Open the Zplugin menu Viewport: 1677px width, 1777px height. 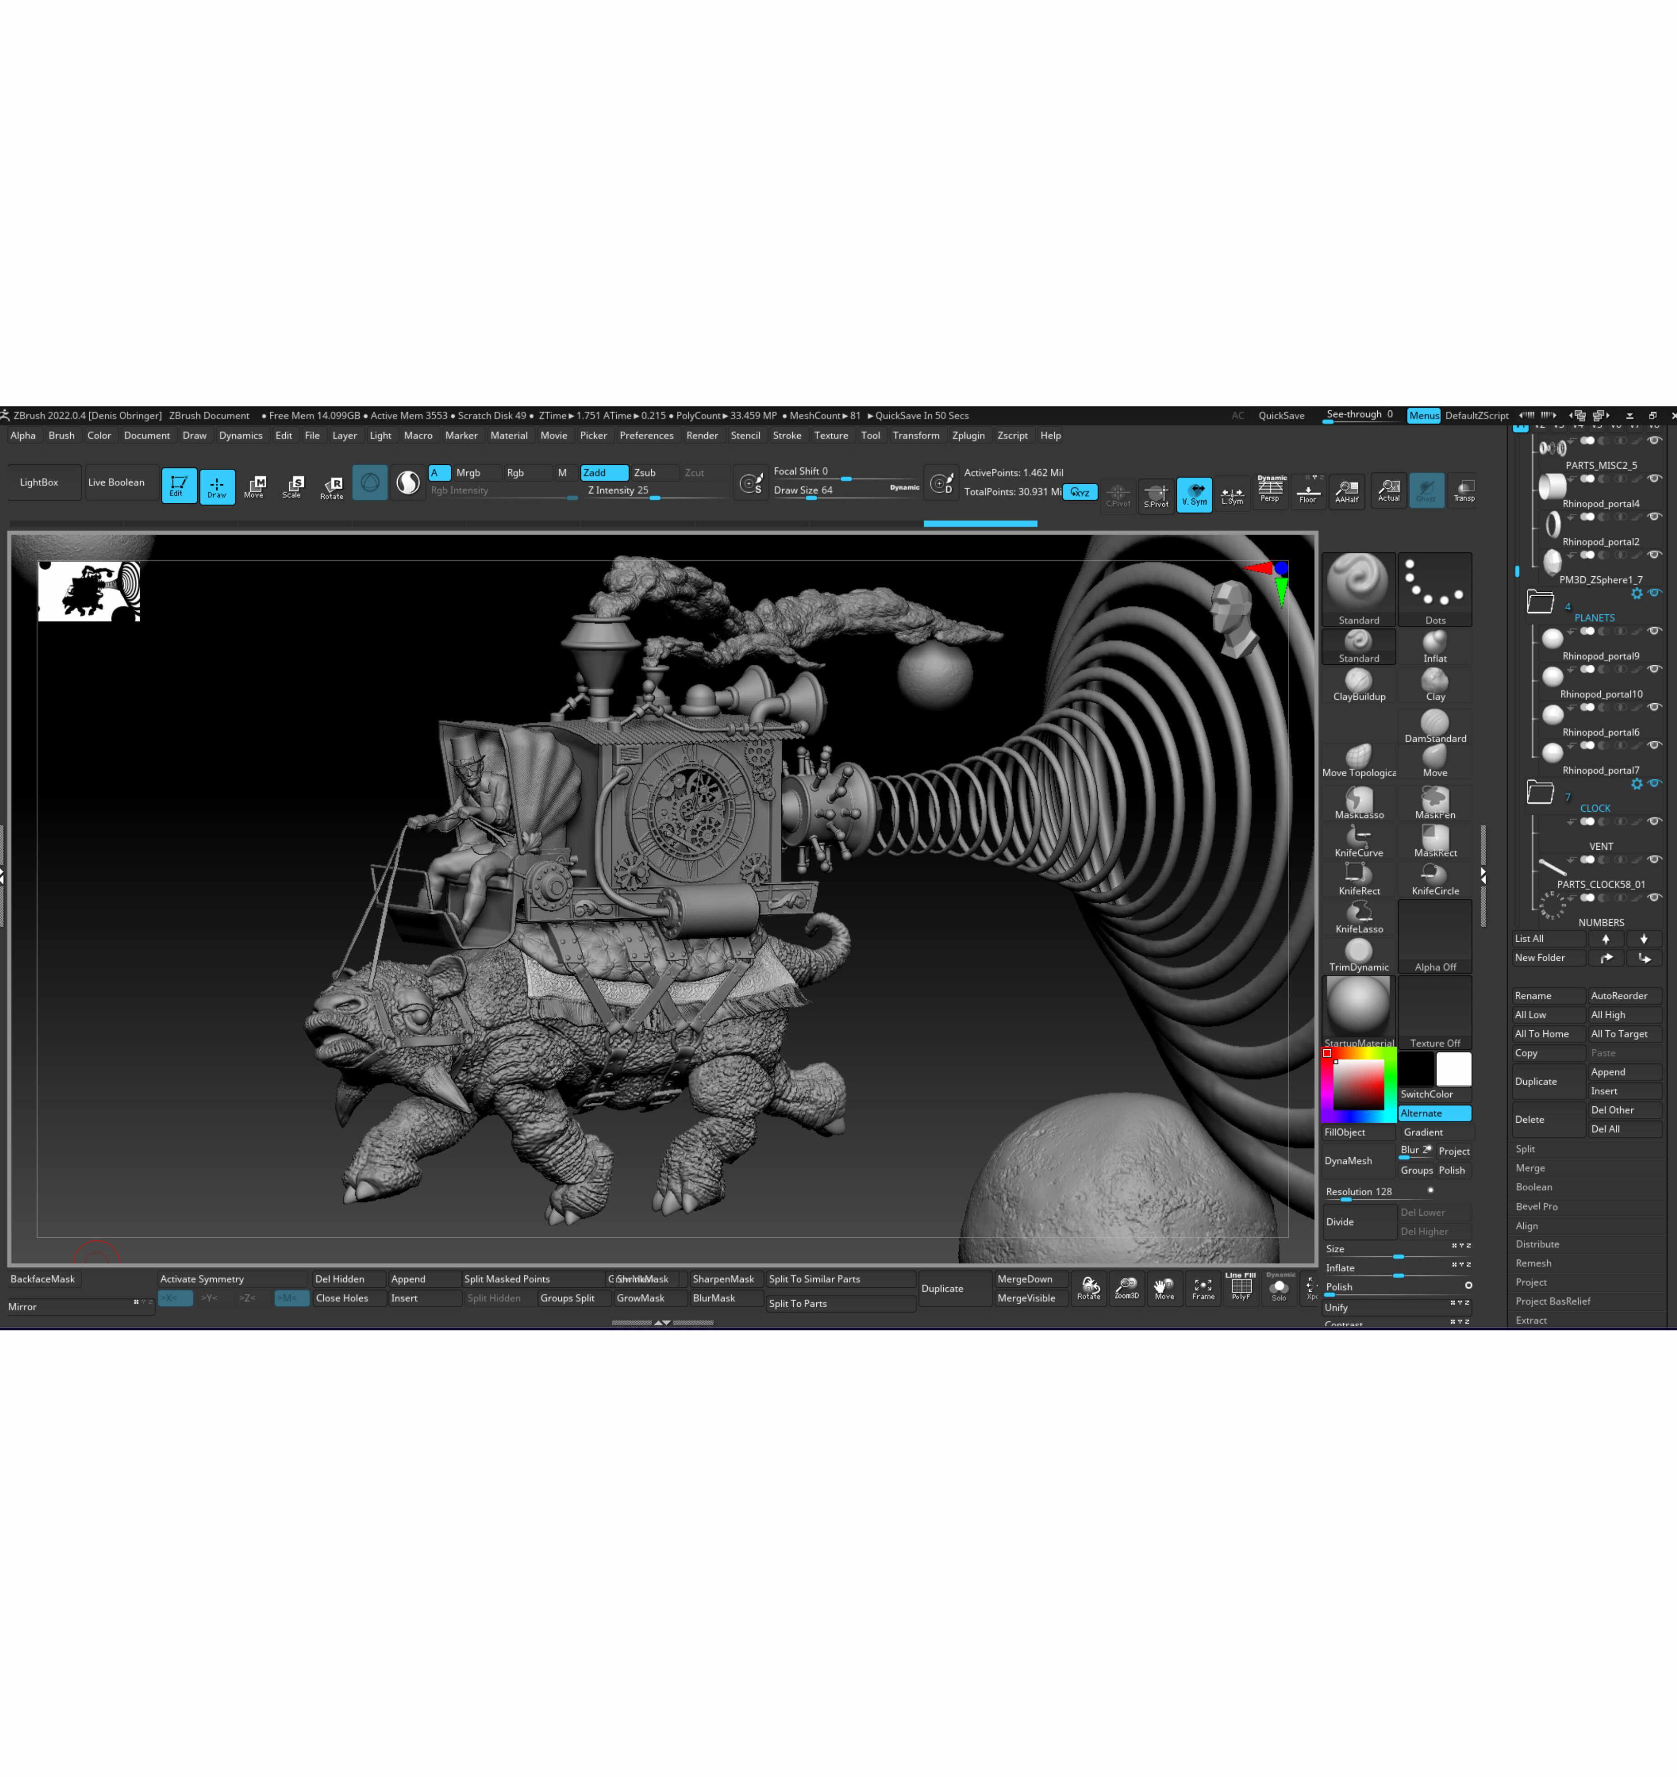coord(968,435)
